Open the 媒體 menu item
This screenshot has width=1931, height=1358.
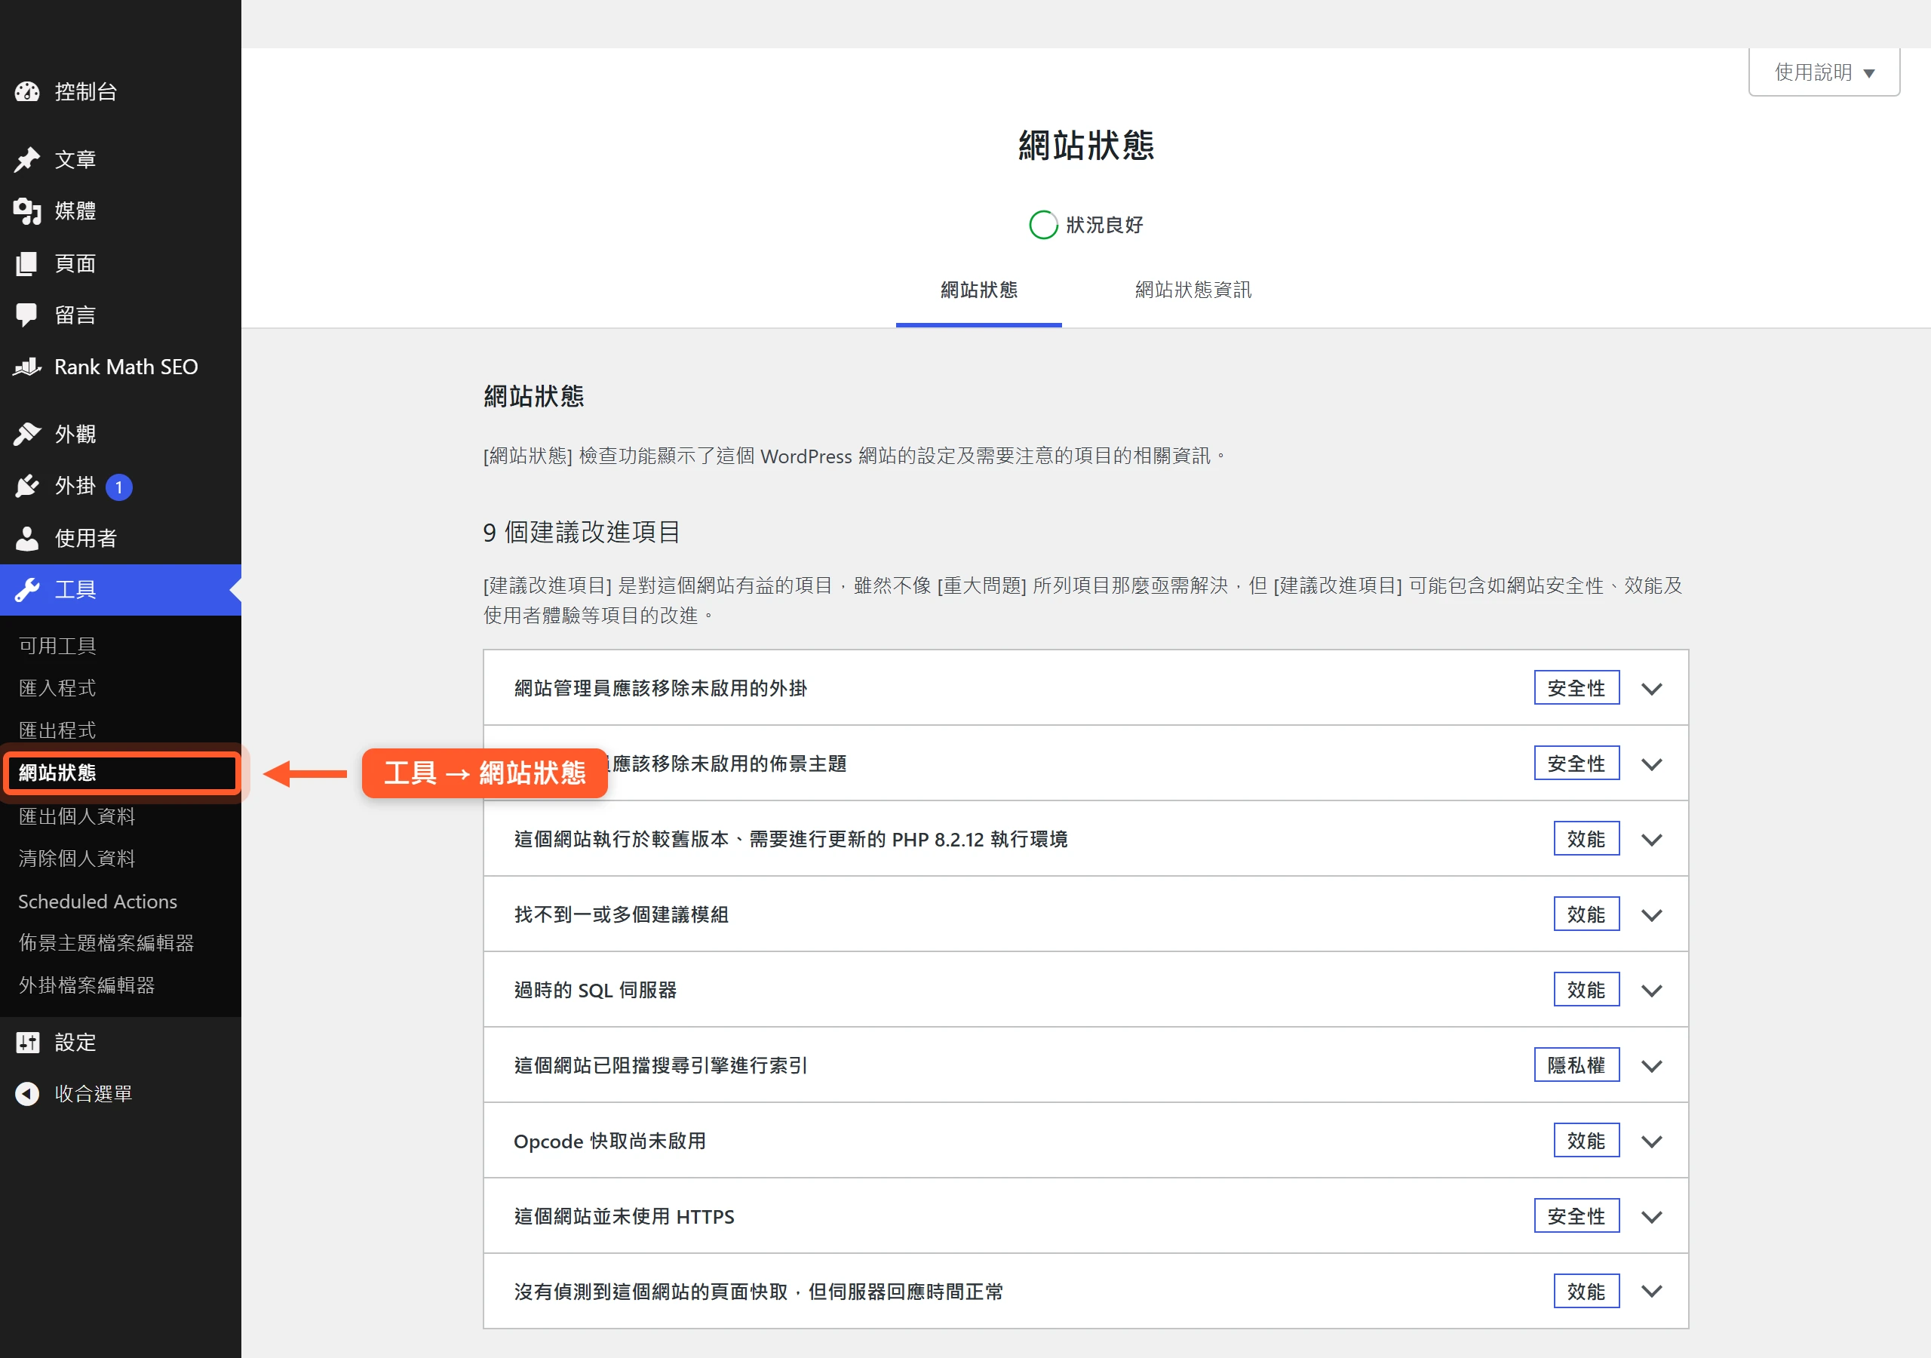[x=120, y=211]
